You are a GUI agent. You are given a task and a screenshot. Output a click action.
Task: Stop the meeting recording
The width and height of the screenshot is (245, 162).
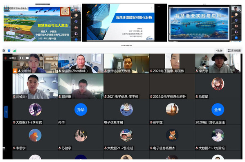pyautogui.click(x=27, y=58)
